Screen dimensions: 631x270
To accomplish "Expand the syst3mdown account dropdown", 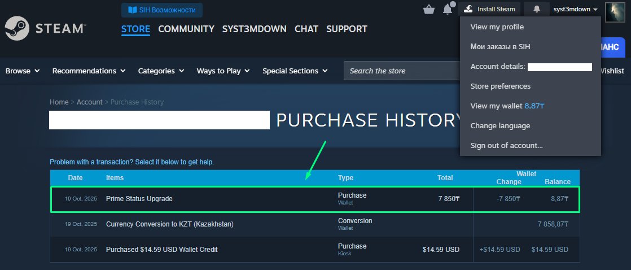I will click(575, 9).
